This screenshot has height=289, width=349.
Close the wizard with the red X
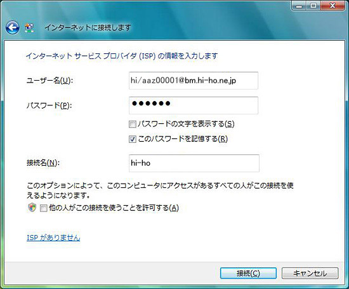click(333, 6)
